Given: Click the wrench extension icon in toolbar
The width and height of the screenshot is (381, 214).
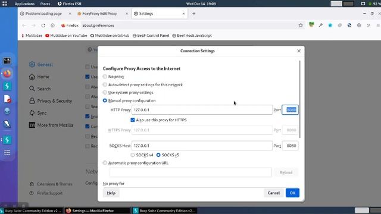Looking at the screenshot, I should click(x=321, y=25).
